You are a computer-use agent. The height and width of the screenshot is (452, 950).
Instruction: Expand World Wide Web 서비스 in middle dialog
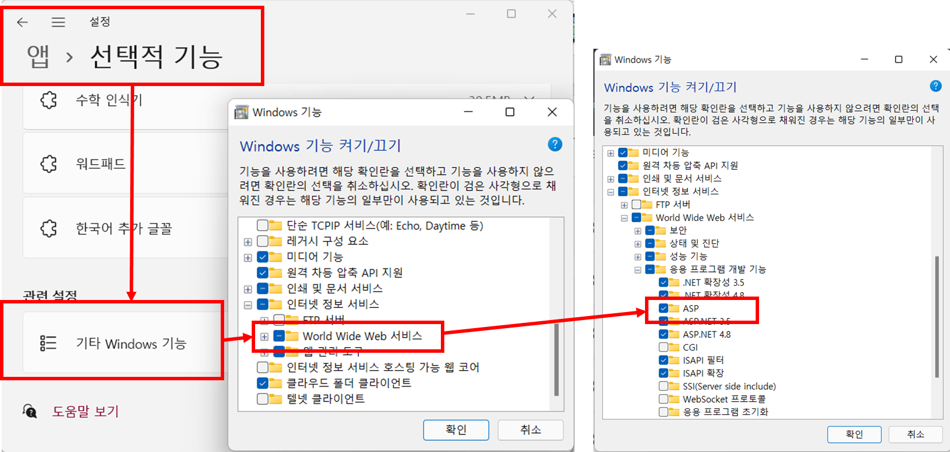(264, 337)
